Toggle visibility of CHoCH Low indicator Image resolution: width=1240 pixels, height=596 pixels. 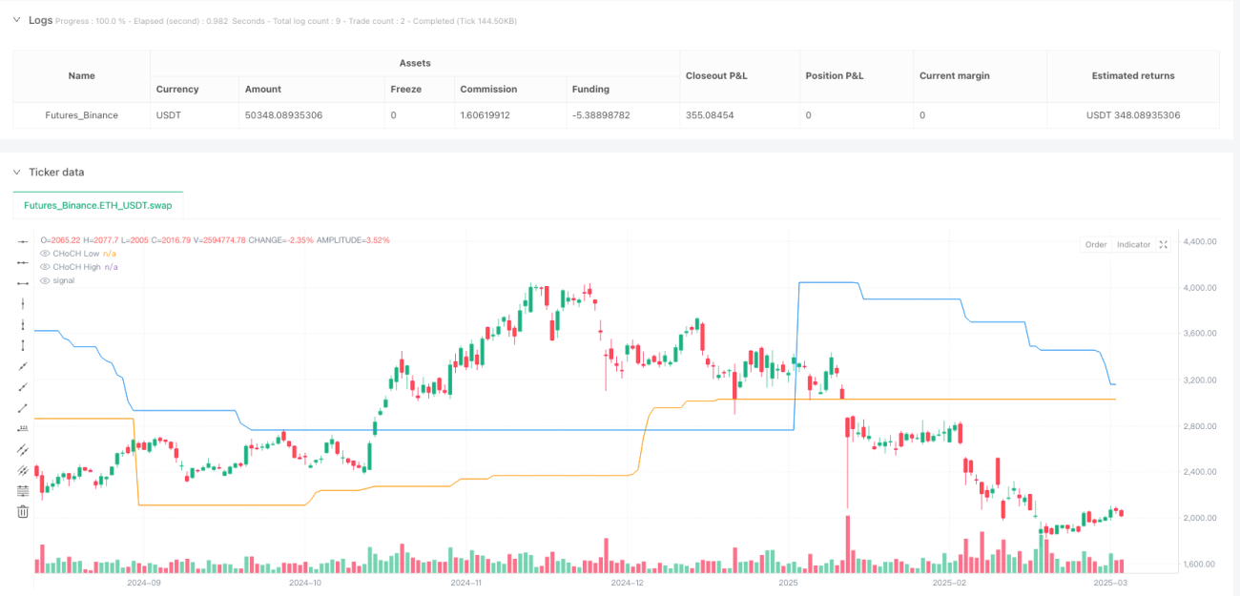(x=44, y=254)
